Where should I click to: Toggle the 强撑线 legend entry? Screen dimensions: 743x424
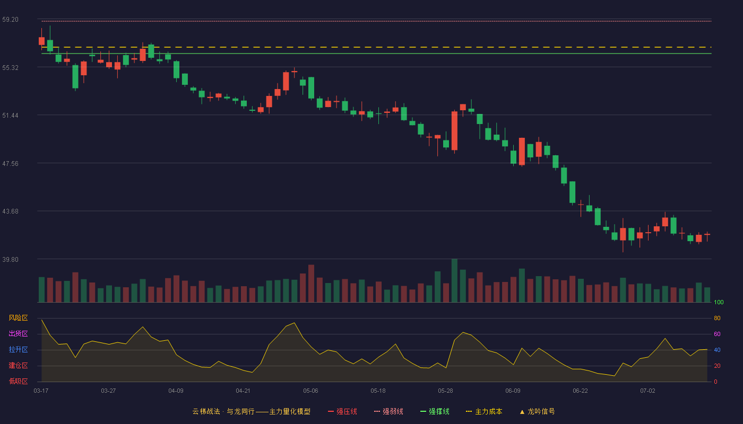coord(435,411)
